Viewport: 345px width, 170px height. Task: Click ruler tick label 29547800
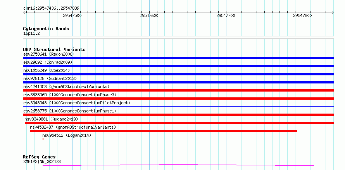coord(302,15)
